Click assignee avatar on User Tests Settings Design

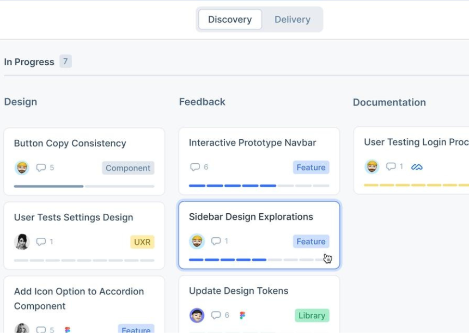tap(22, 242)
